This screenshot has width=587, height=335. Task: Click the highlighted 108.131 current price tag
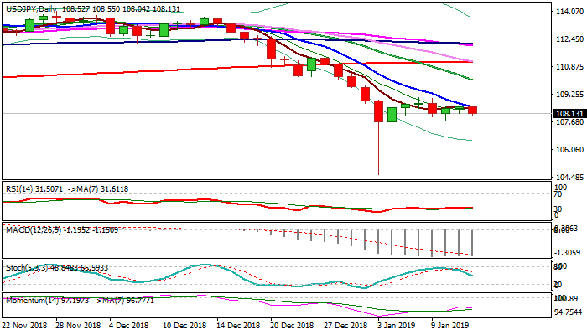[x=569, y=114]
